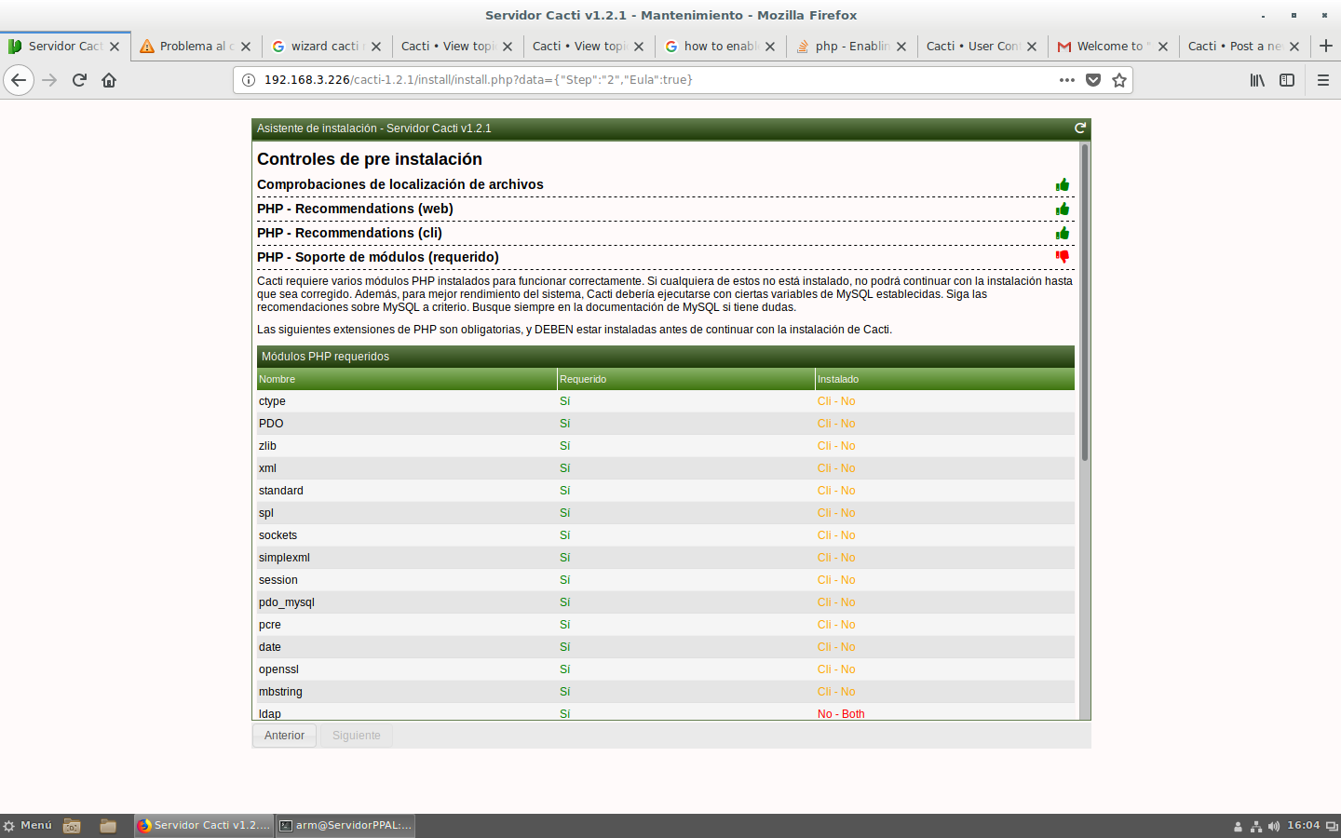Close the wizard cacti tab
1341x838 pixels.
click(376, 47)
